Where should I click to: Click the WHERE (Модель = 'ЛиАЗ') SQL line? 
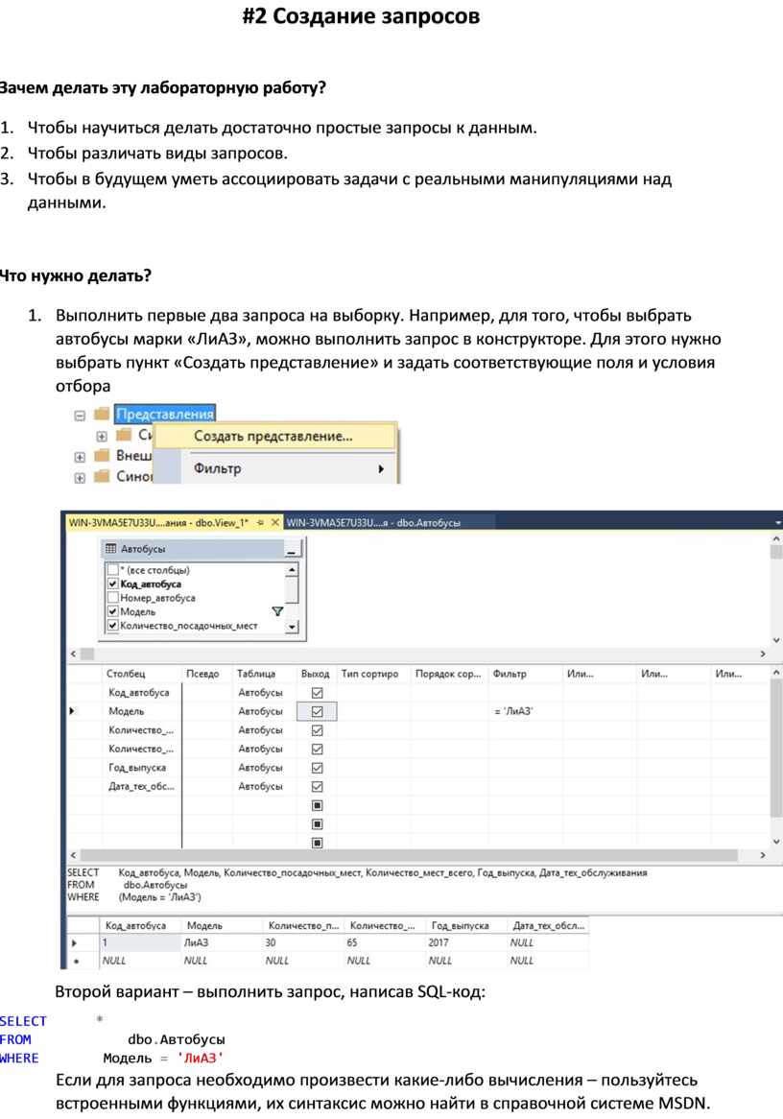coord(134,897)
